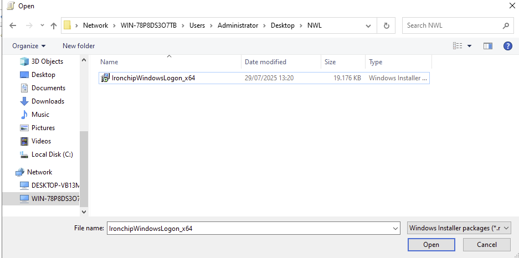Screen dimensions: 519x258
Task: Open Local Disk (C:) in sidebar
Action: 52,154
